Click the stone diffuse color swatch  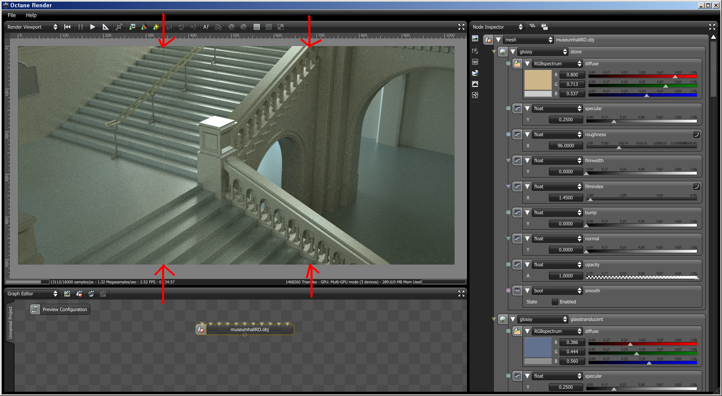[538, 80]
